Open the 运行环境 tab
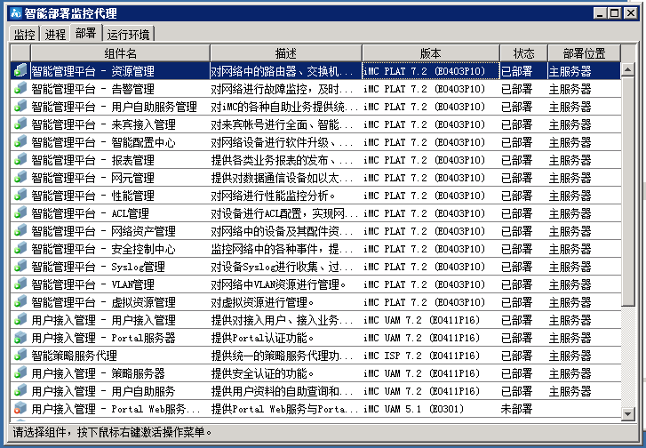 click(x=128, y=34)
